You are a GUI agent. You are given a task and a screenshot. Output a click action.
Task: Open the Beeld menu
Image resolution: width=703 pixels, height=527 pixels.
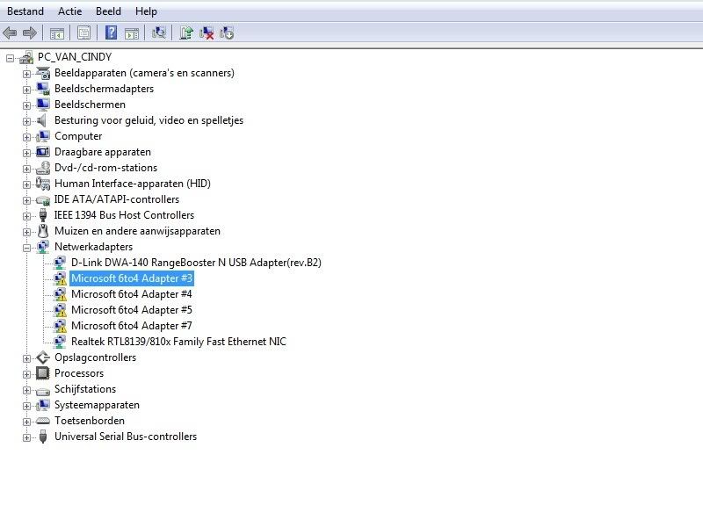pyautogui.click(x=109, y=11)
